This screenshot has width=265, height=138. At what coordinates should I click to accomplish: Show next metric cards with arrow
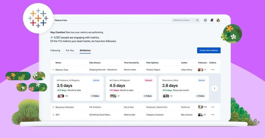(x=214, y=88)
